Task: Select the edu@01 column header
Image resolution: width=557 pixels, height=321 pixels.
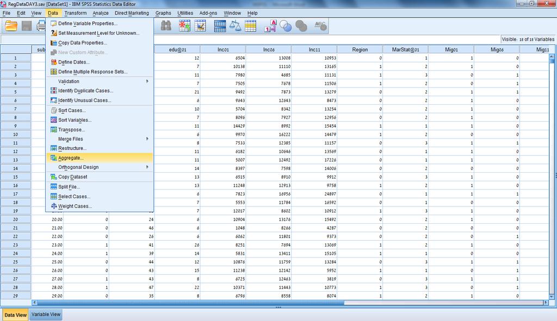Action: pos(177,49)
